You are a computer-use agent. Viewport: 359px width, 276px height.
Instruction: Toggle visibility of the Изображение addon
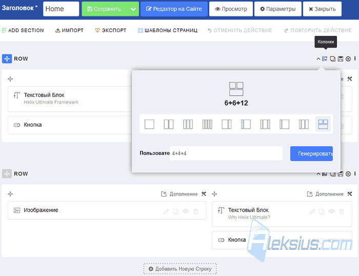pyautogui.click(x=186, y=211)
